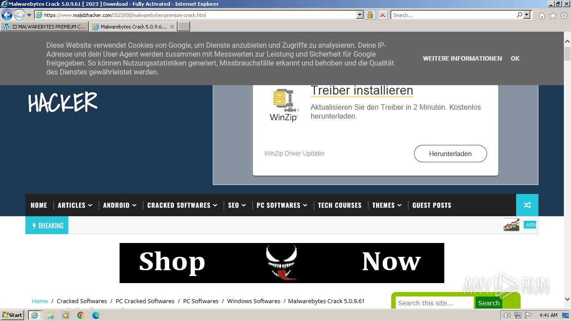Screen dimensions: 571x321
Task: Go forward with the browser Forward arrow
Action: (19, 15)
